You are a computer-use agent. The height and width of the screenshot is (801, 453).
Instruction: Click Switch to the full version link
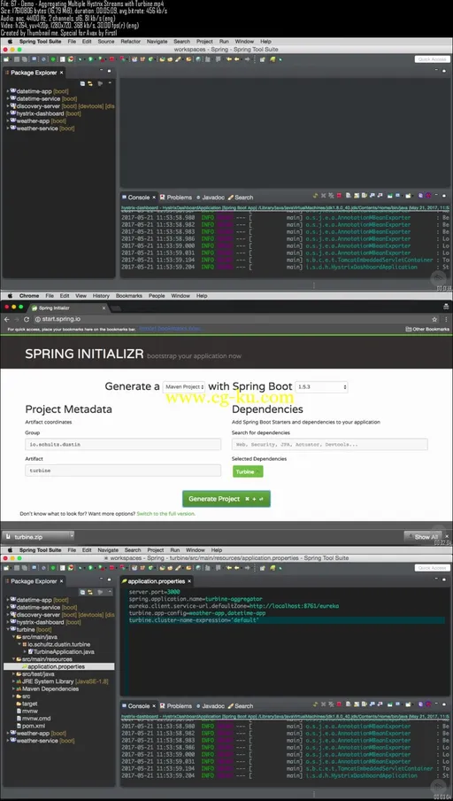(x=165, y=513)
